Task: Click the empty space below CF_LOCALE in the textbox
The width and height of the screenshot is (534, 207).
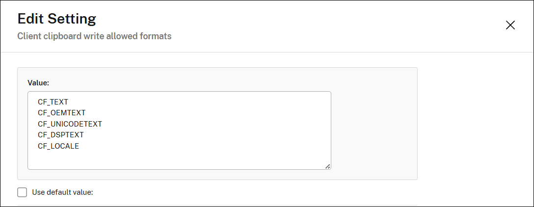Action: [147, 159]
